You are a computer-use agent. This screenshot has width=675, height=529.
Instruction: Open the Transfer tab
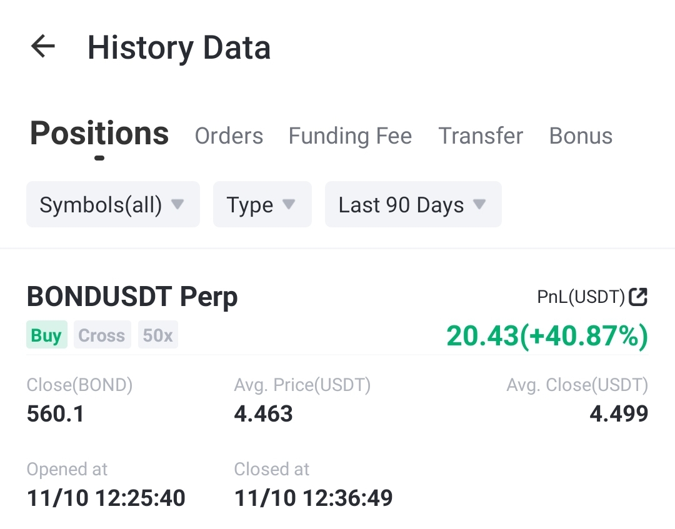point(481,136)
